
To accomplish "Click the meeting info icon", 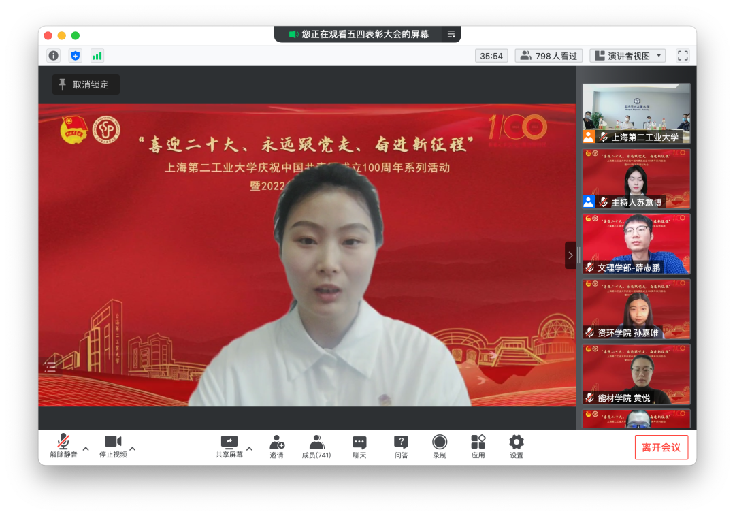I will (x=53, y=56).
